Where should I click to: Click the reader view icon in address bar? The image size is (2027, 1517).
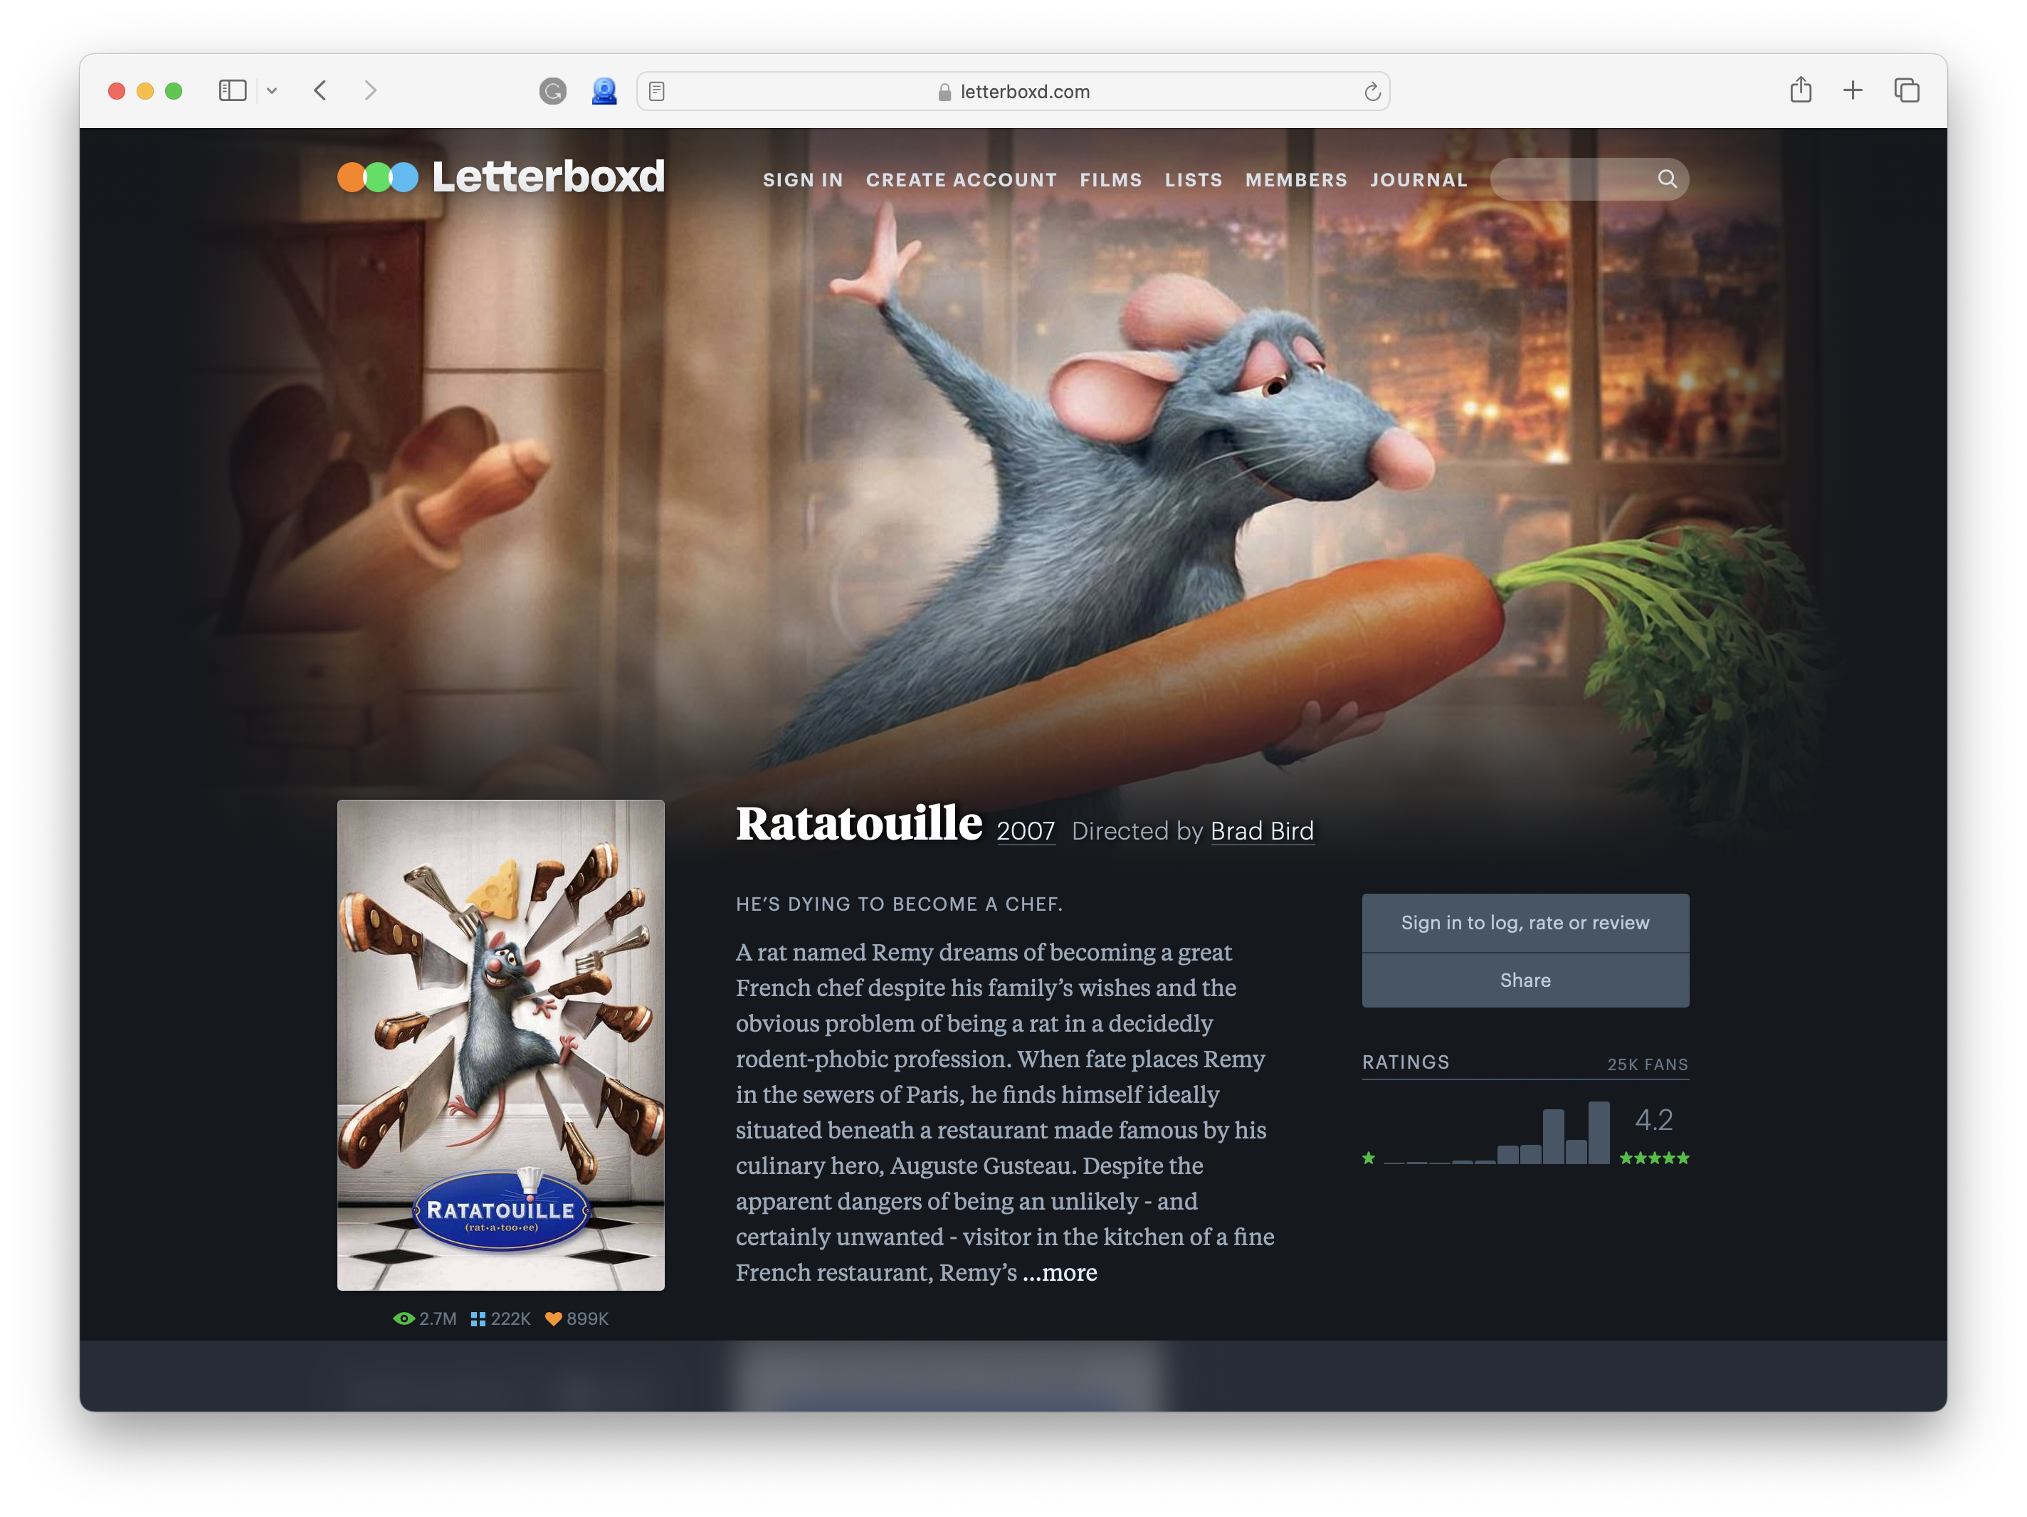coord(657,92)
